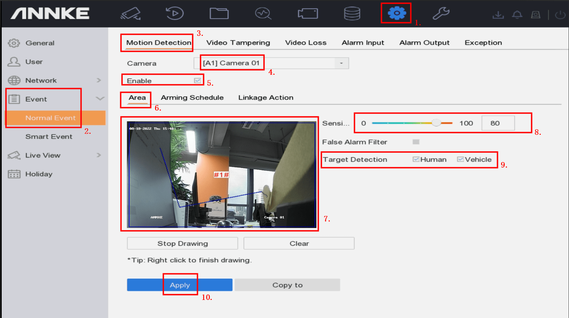Click the Copy to button
Viewport: 569px width, 318px height.
[287, 285]
